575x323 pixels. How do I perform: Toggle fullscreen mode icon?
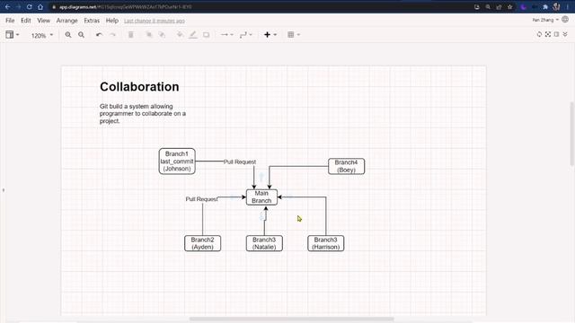548,34
